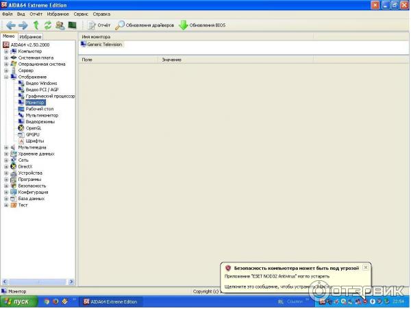Click the Тест tree icon

(x=14, y=206)
